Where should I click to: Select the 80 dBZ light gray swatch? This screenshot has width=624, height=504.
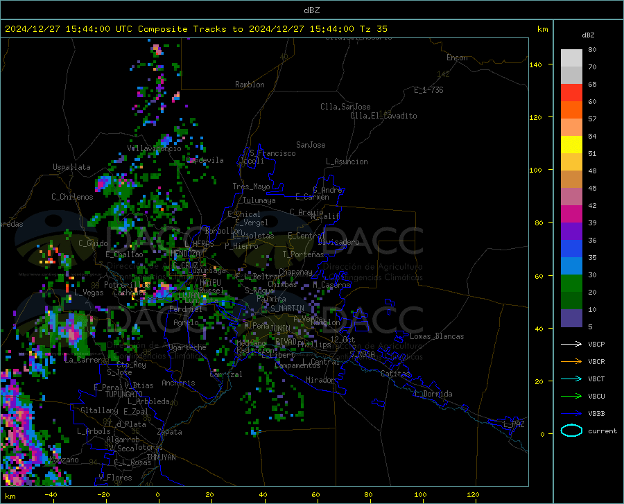[571, 58]
